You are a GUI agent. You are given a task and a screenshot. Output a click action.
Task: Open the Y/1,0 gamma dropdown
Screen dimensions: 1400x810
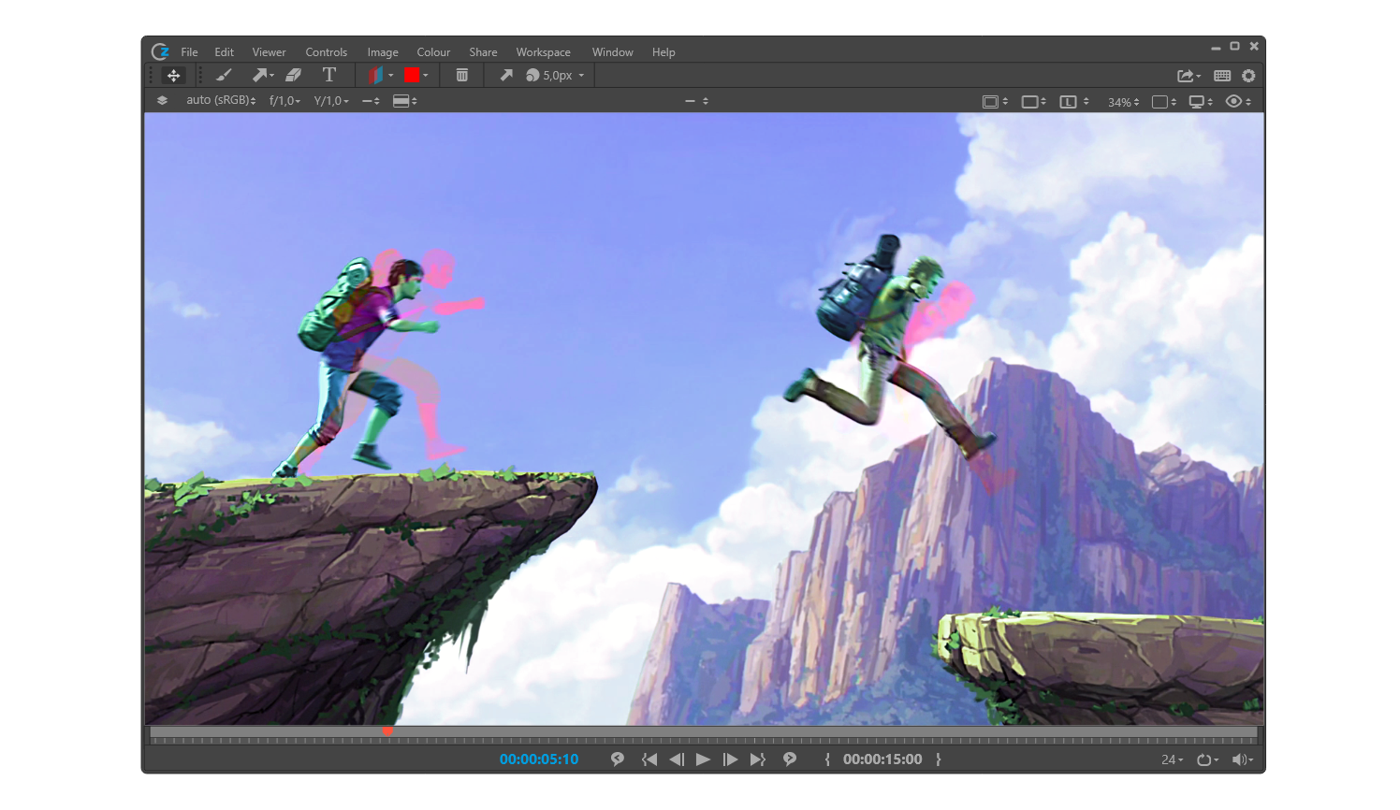[x=331, y=100]
